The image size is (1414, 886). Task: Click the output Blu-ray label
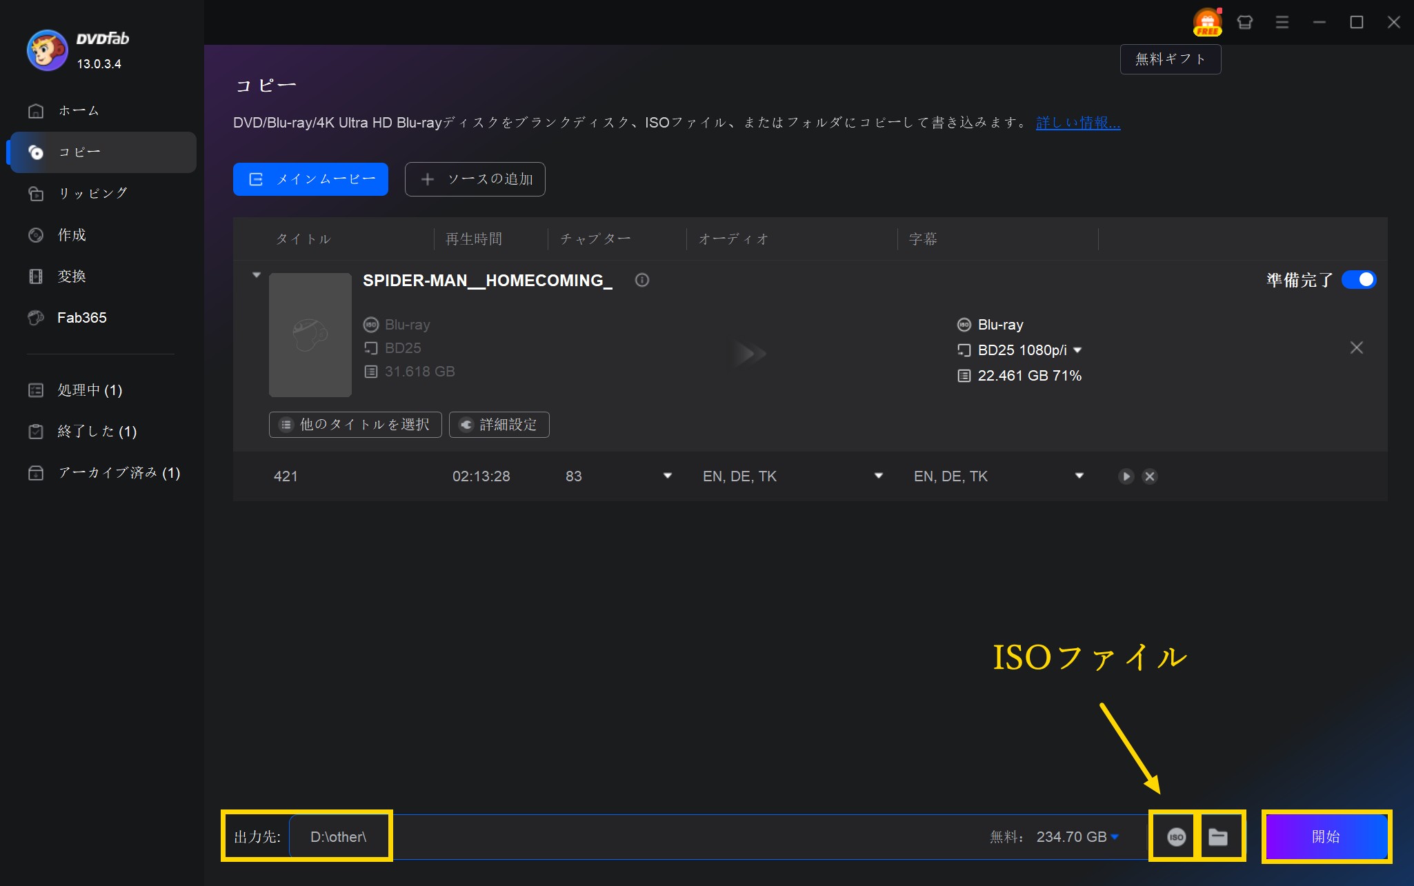pos(1000,325)
